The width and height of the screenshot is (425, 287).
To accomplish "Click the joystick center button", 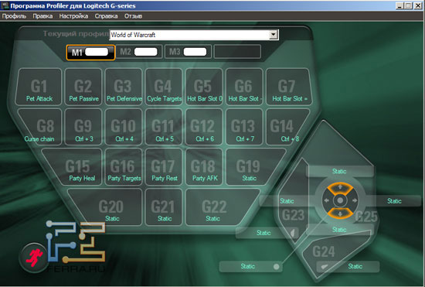I will point(340,200).
